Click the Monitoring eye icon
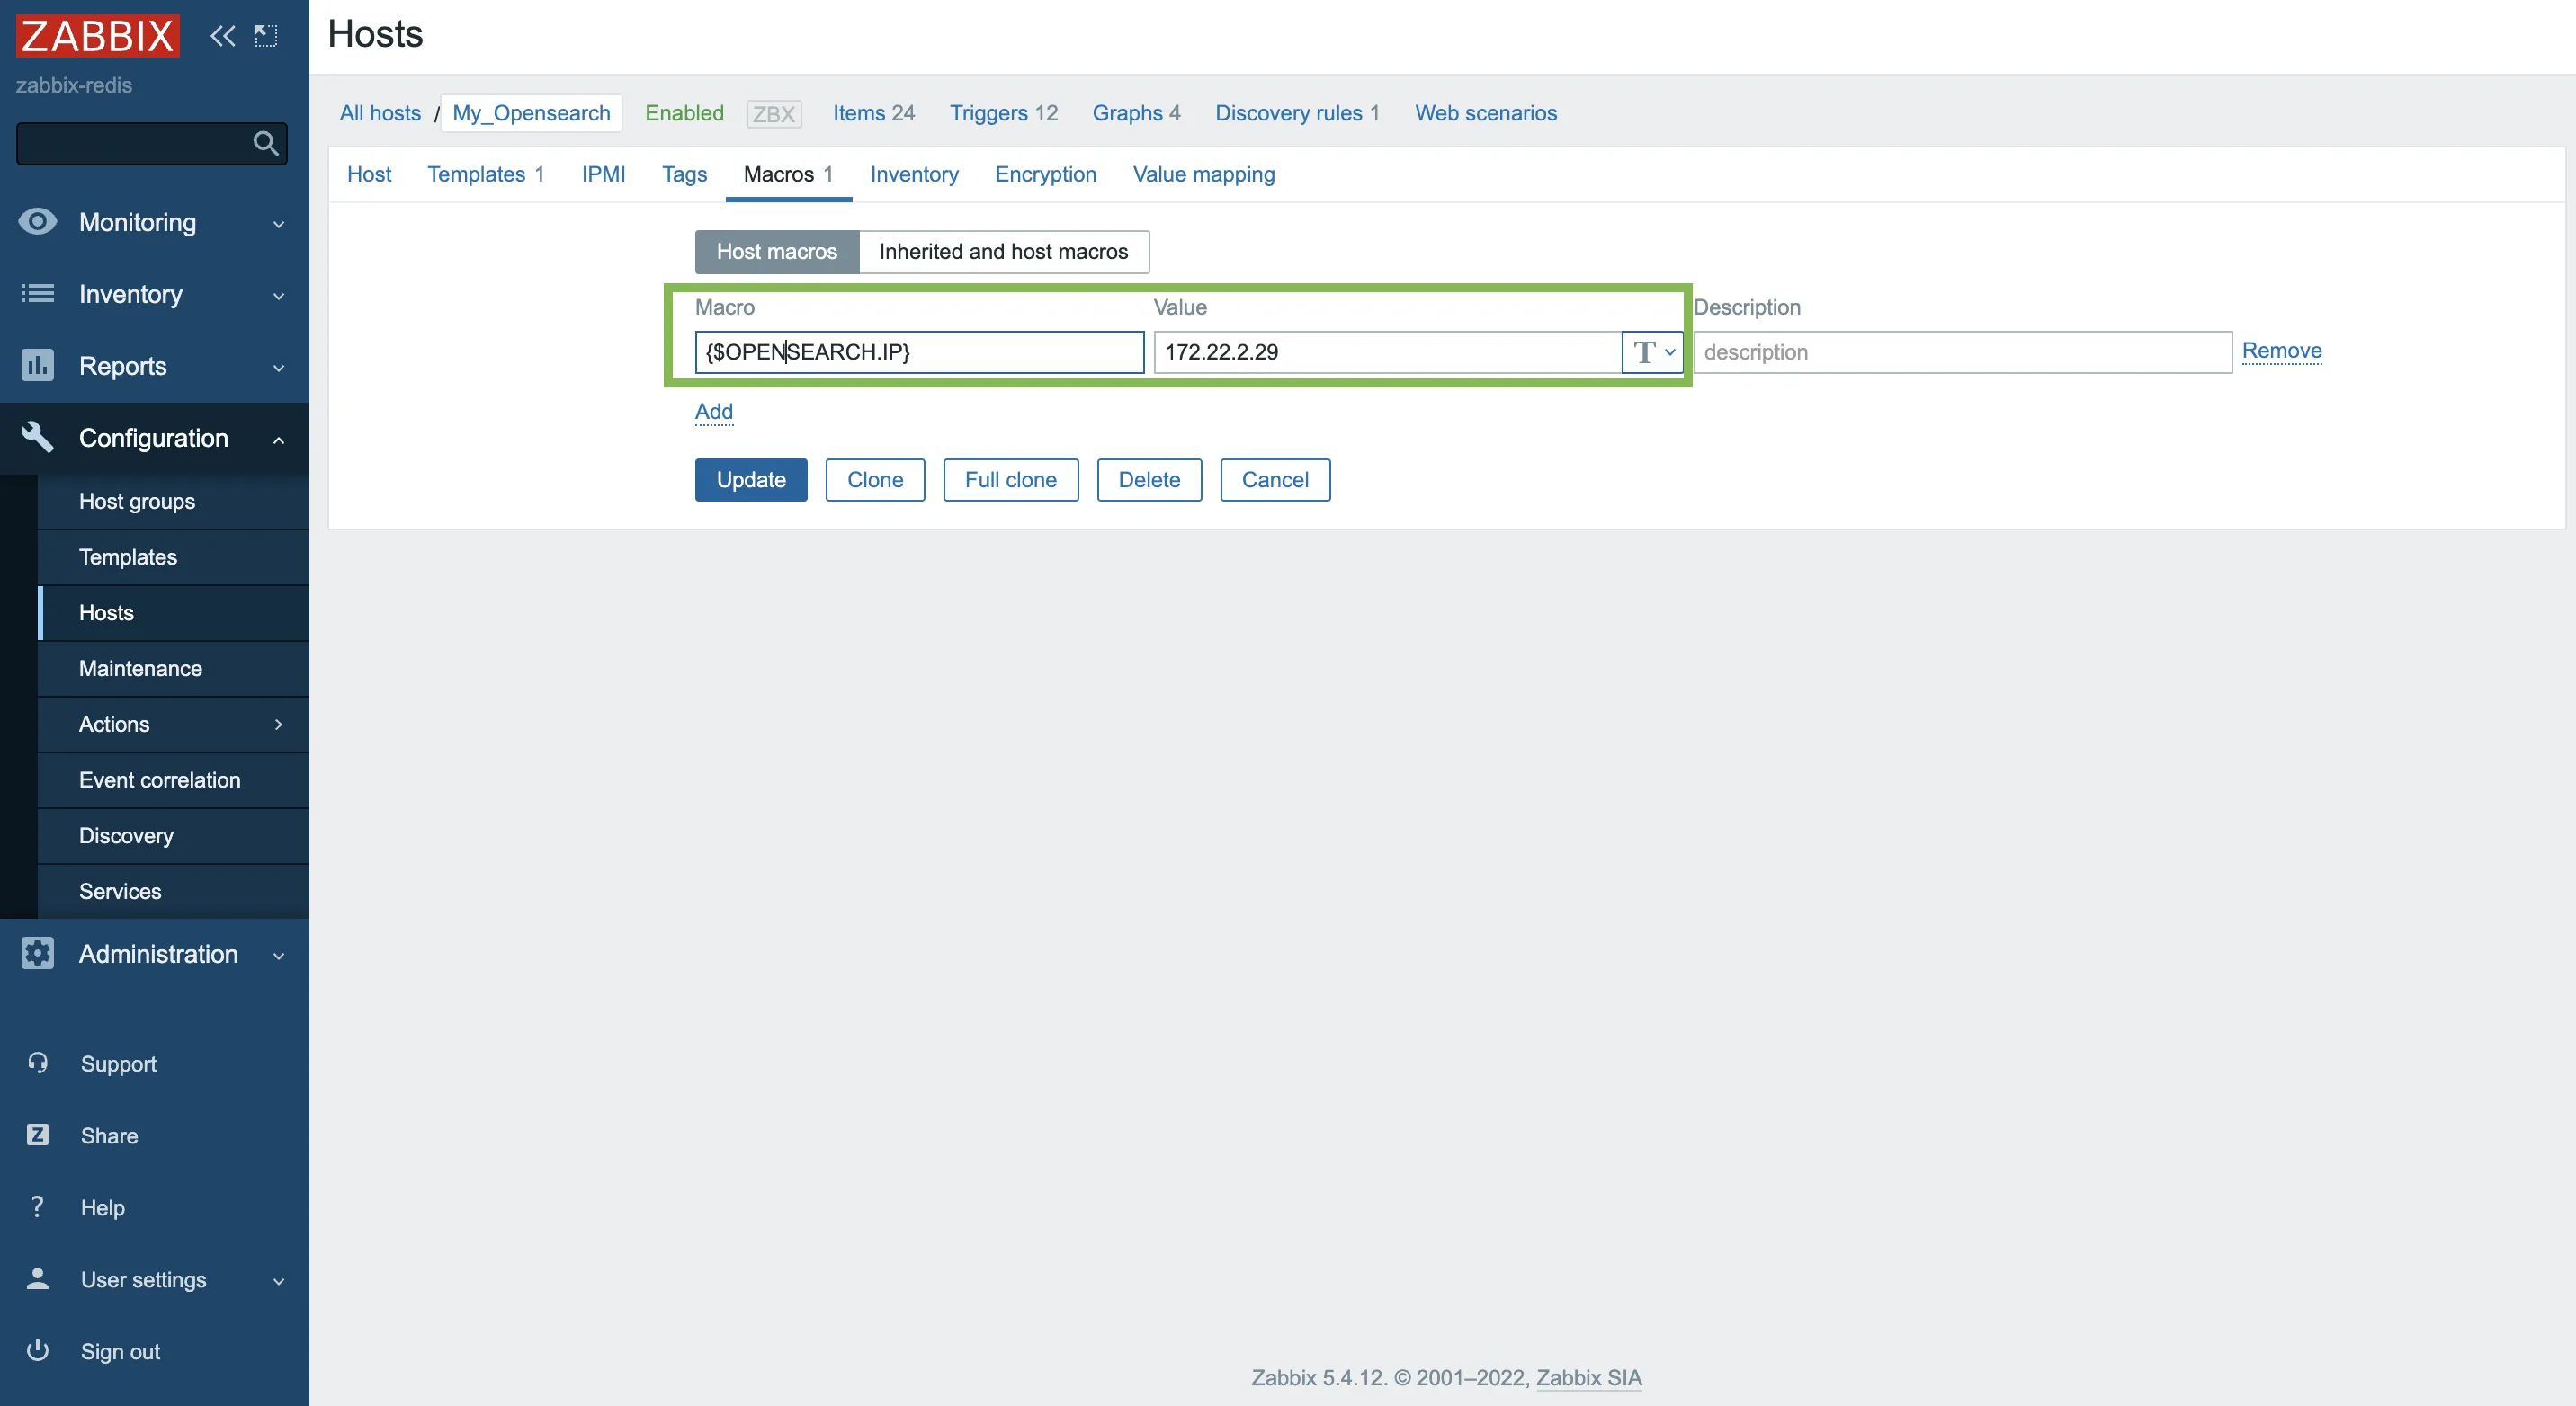 (x=38, y=222)
